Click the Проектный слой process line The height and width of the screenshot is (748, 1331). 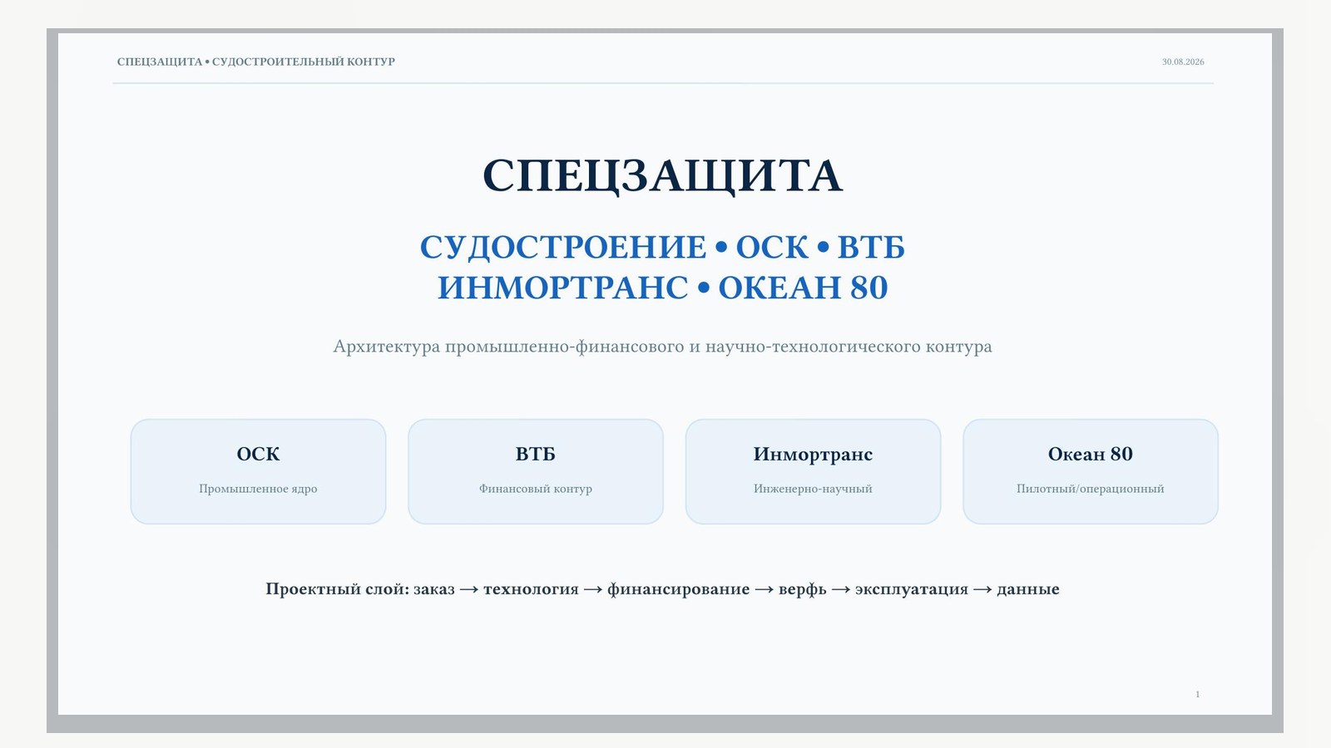click(663, 589)
